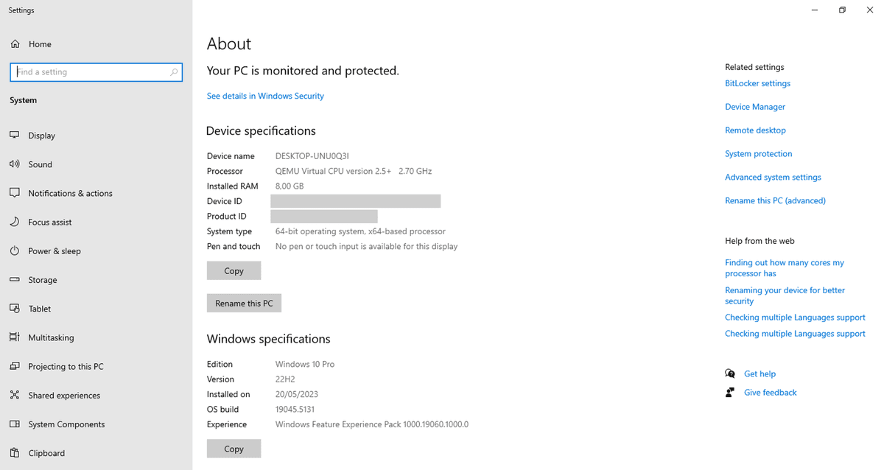Viewport: 884px width, 470px height.
Task: Click the 64-bit operating system text
Action: pyautogui.click(x=360, y=231)
